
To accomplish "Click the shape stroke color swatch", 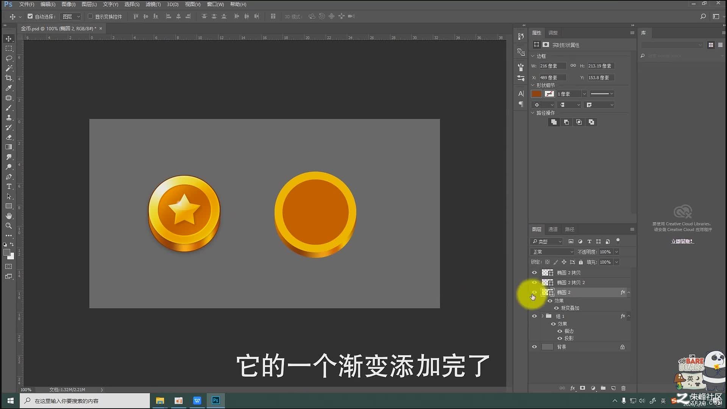I will tap(549, 94).
